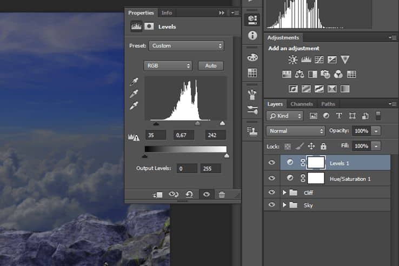Image resolution: width=399 pixels, height=266 pixels.
Task: Clip the adjustment to the layer below
Action: pyautogui.click(x=157, y=195)
